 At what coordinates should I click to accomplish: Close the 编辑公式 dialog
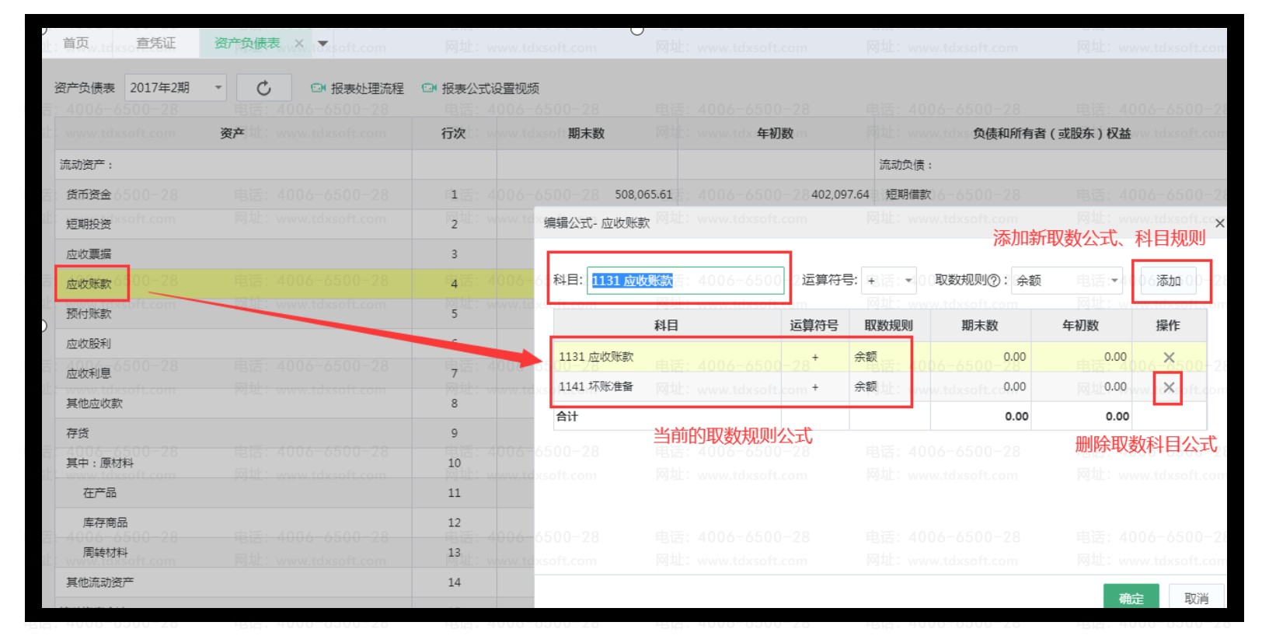tap(1219, 224)
